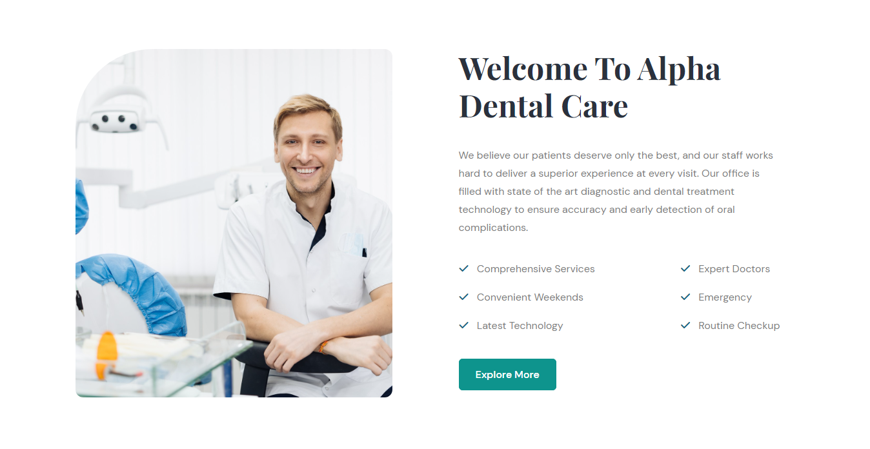Click the checkmark beside Emergency
This screenshot has height=449, width=870.
pyautogui.click(x=685, y=297)
